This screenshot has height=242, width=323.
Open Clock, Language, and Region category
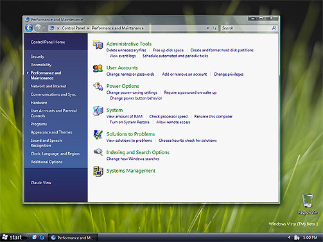pyautogui.click(x=55, y=153)
